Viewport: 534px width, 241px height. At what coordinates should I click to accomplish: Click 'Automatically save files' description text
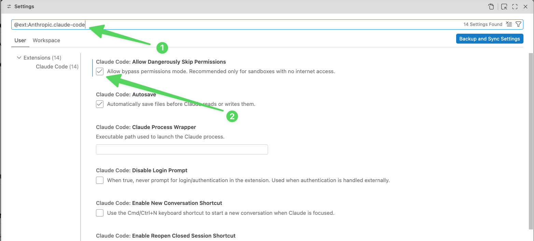tap(181, 104)
